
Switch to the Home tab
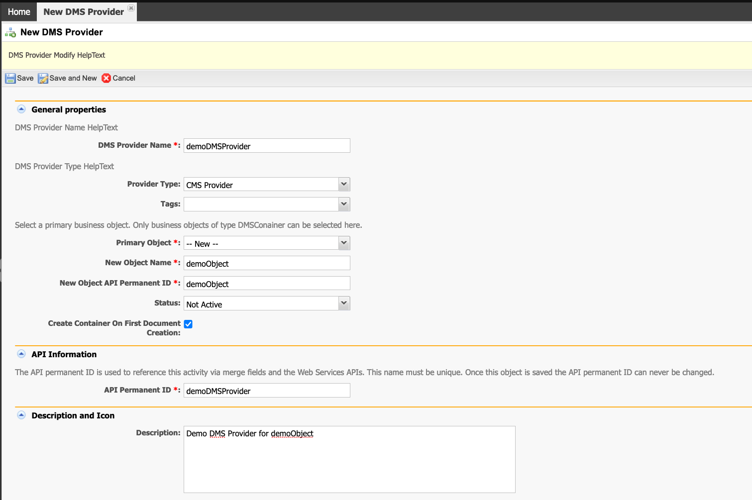click(x=19, y=11)
